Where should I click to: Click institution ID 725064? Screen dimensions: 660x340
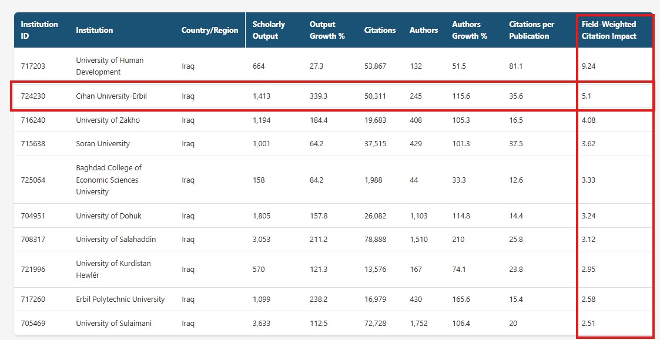click(x=33, y=180)
